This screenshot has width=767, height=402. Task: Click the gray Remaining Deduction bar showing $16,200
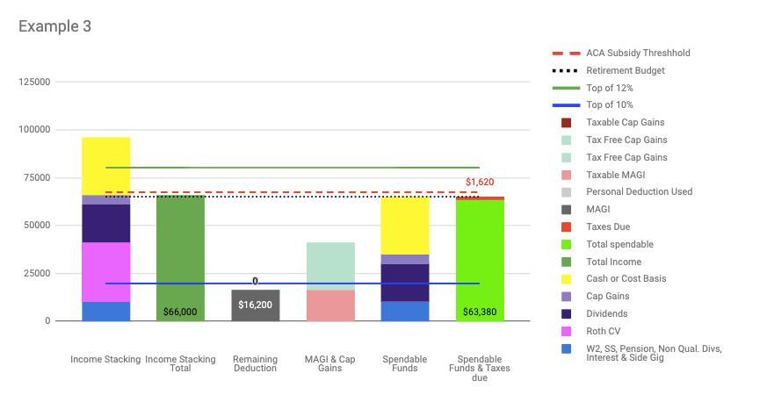[x=256, y=305]
